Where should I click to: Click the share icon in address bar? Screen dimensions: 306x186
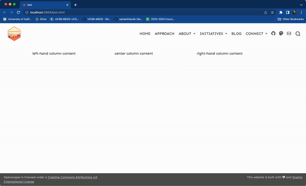(265, 12)
